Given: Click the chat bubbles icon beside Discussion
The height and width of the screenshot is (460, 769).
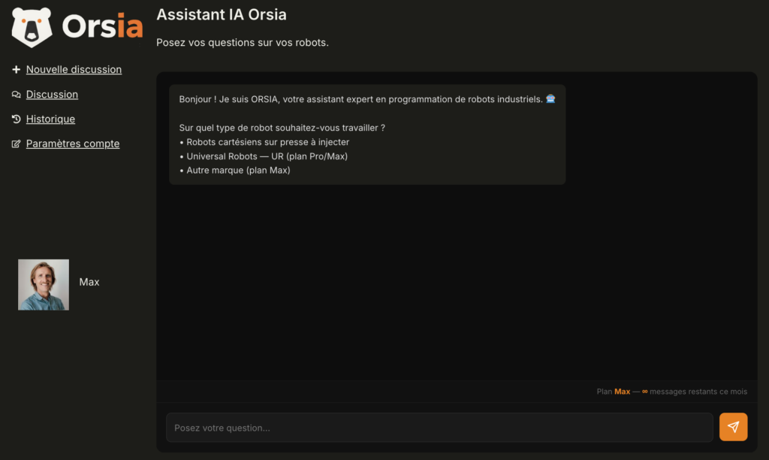Looking at the screenshot, I should (17, 95).
